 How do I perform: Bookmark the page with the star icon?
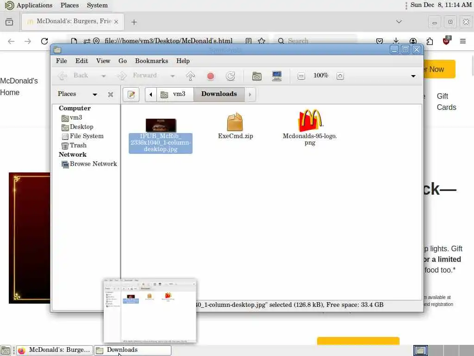[x=262, y=41]
